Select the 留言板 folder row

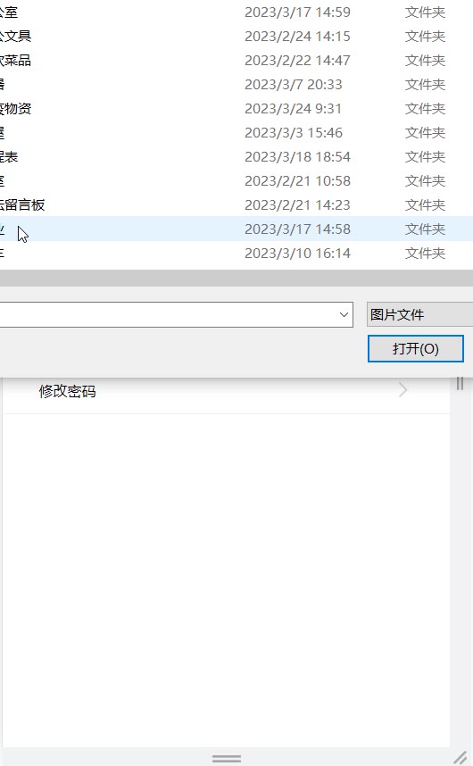pyautogui.click(x=236, y=205)
